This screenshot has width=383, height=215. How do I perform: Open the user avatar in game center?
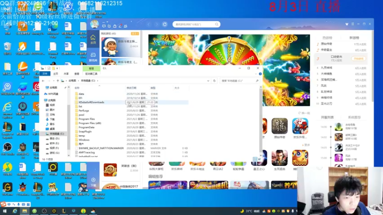pos(94,24)
